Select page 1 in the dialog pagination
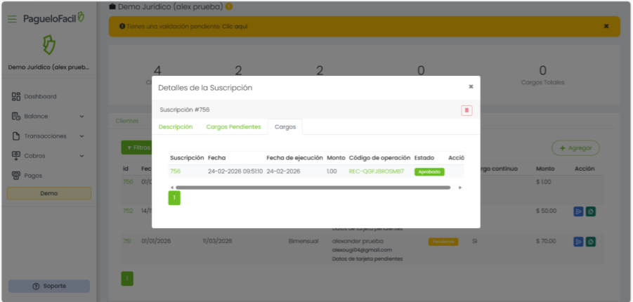633x302 pixels. [x=174, y=198]
